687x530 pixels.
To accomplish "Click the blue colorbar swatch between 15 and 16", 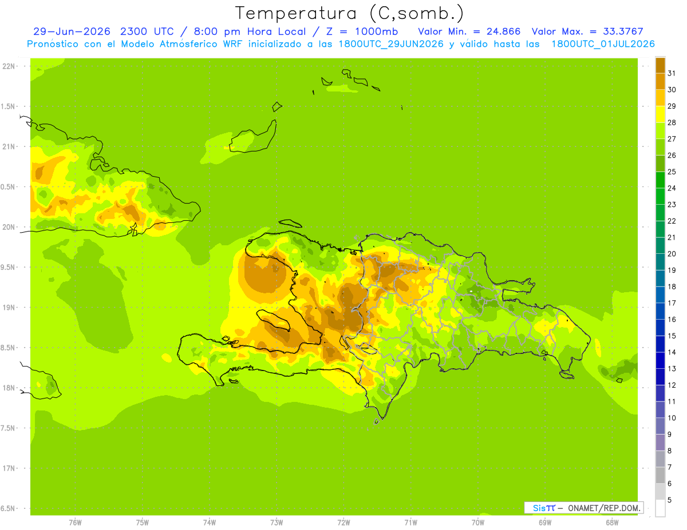I will pyautogui.click(x=660, y=328).
